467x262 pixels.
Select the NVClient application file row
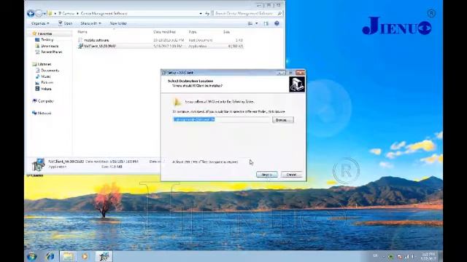[161, 46]
